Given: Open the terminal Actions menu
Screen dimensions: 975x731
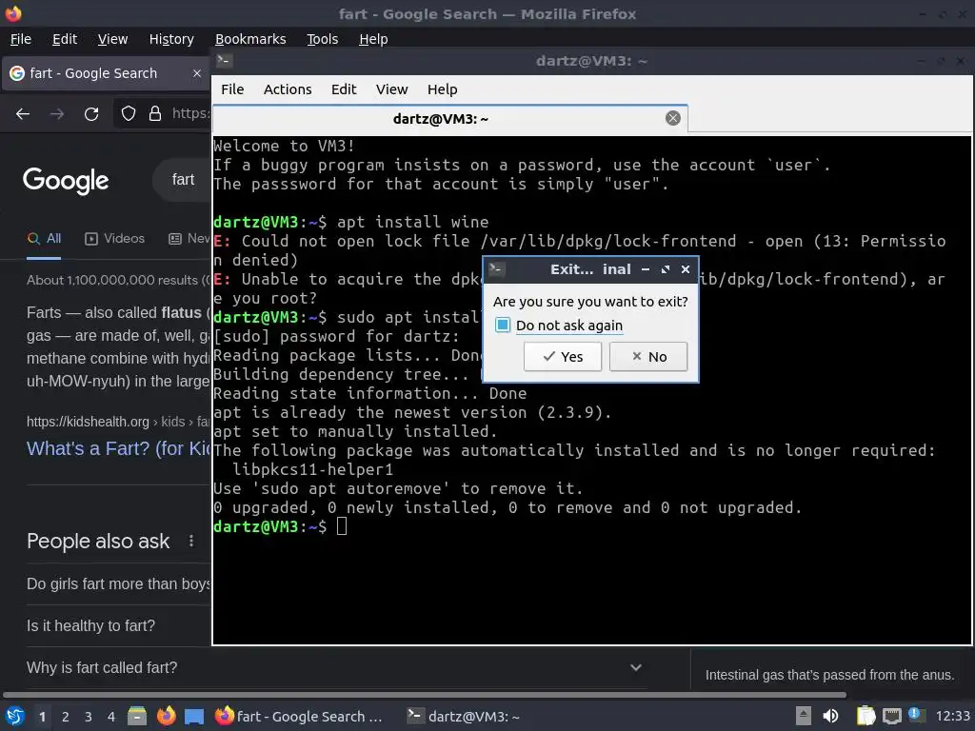Looking at the screenshot, I should click(x=288, y=89).
